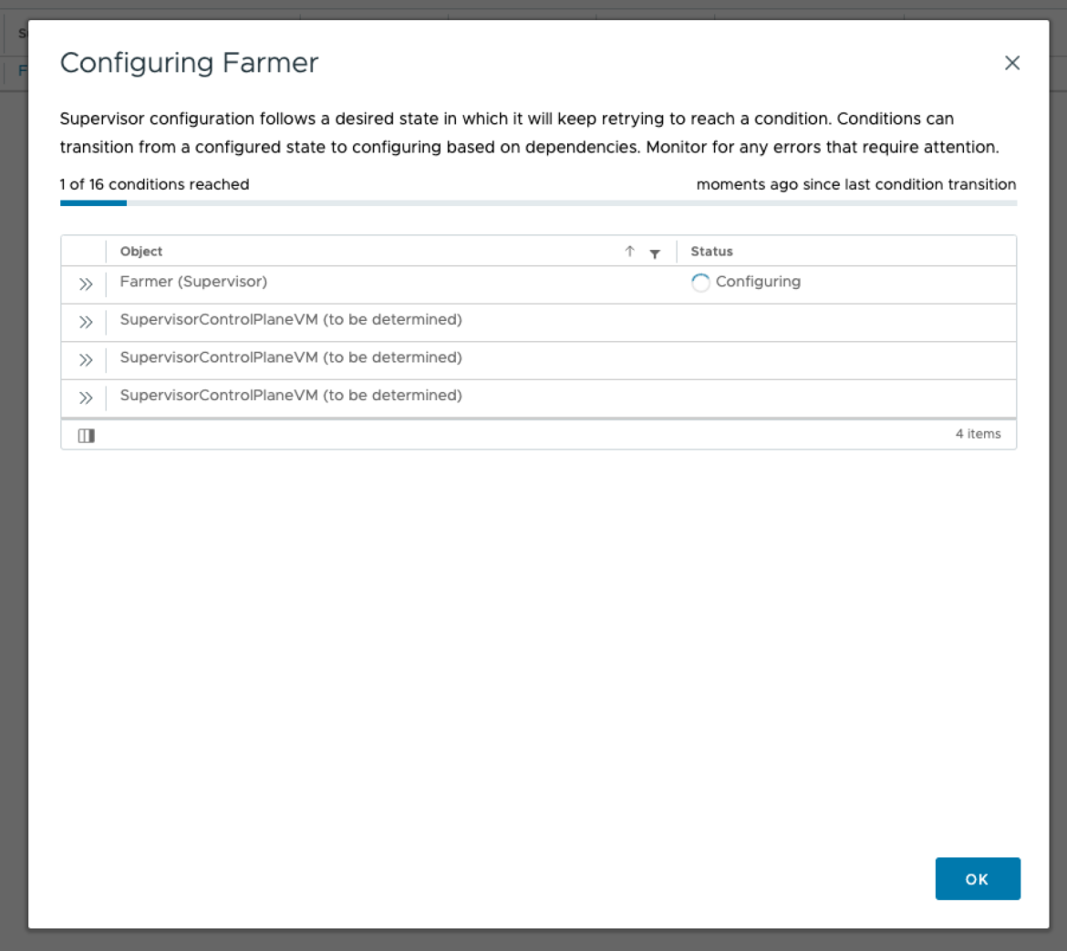
Task: Expand the Farmer (Supervisor) row details
Action: 86,284
